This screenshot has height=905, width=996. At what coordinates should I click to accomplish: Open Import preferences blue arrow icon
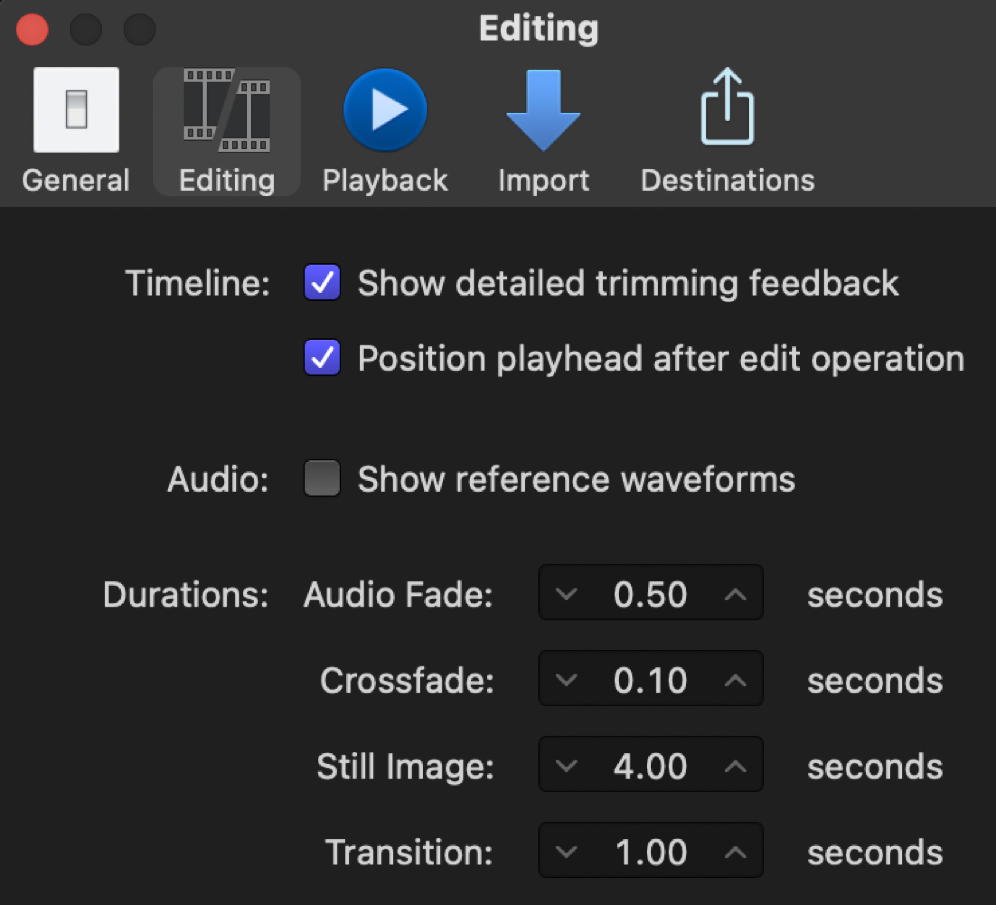pyautogui.click(x=543, y=110)
